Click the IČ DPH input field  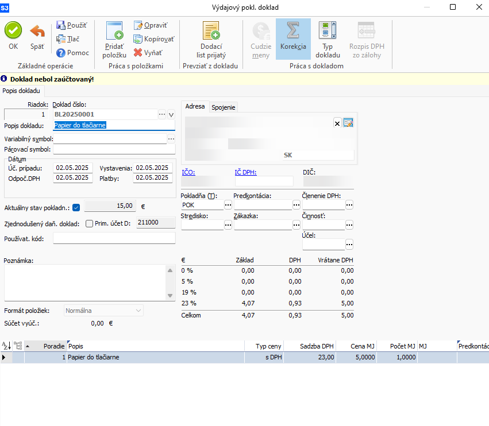coord(264,181)
